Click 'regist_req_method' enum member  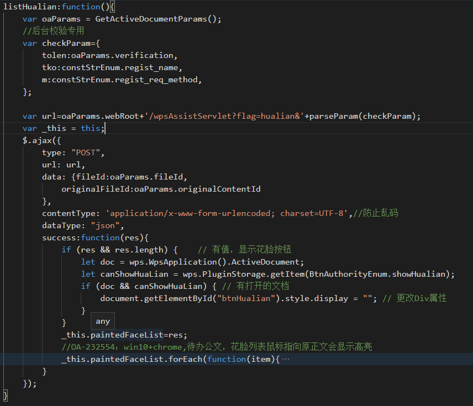click(156, 80)
